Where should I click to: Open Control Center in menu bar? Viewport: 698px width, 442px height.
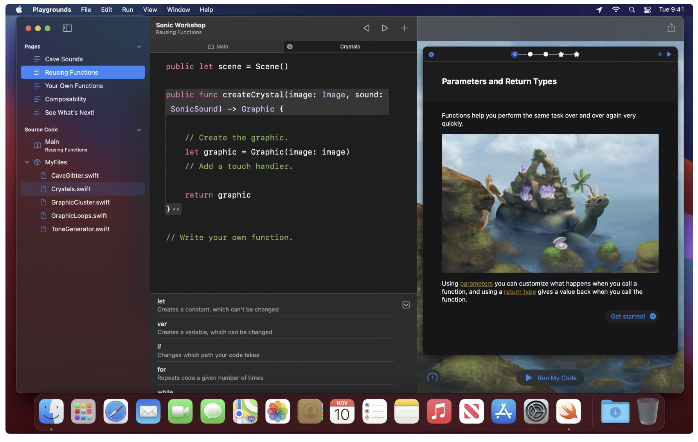(x=648, y=10)
